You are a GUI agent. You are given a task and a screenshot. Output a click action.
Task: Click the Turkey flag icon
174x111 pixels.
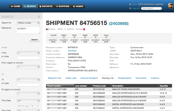[84, 29]
